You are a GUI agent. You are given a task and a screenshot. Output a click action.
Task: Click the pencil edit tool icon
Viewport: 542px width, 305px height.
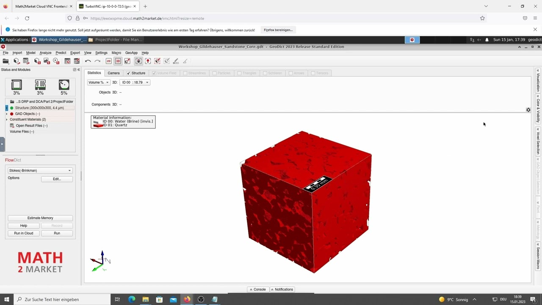[176, 61]
